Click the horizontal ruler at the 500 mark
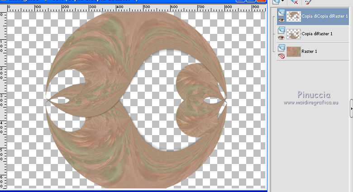The width and height of the screenshot is (353, 192). (x=143, y=8)
